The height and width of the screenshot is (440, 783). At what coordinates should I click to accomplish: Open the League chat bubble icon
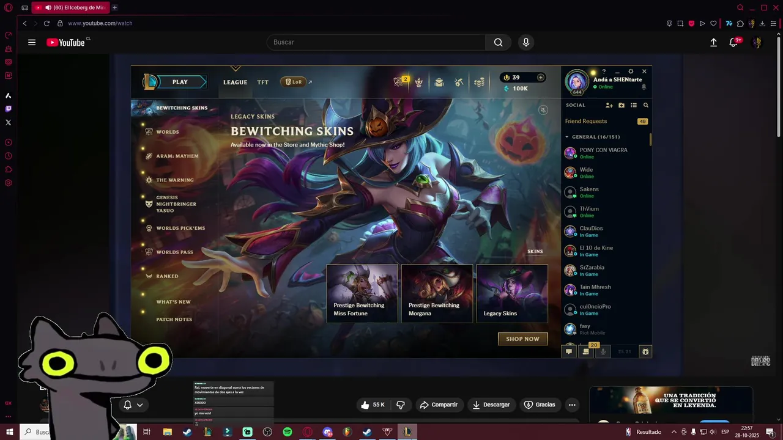click(x=569, y=351)
